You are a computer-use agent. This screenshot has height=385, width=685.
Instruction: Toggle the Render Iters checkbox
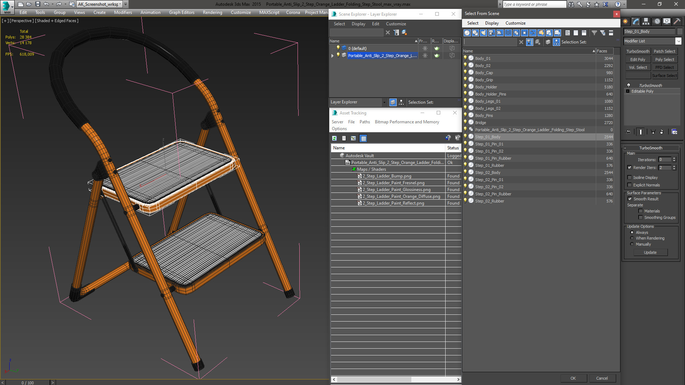pos(629,168)
